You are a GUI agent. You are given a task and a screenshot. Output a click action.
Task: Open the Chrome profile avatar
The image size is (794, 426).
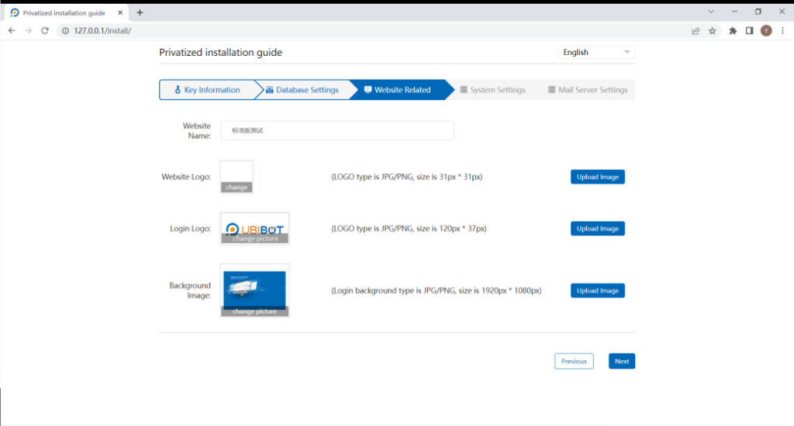click(766, 30)
